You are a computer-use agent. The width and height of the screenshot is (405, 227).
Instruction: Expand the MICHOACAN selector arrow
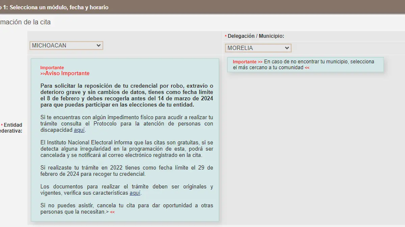(x=99, y=45)
